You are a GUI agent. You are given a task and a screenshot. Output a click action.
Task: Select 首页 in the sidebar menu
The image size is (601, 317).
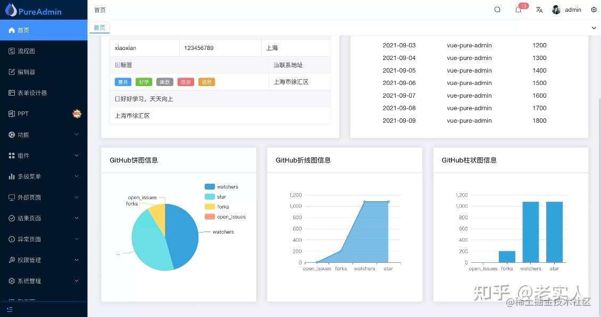coord(44,30)
